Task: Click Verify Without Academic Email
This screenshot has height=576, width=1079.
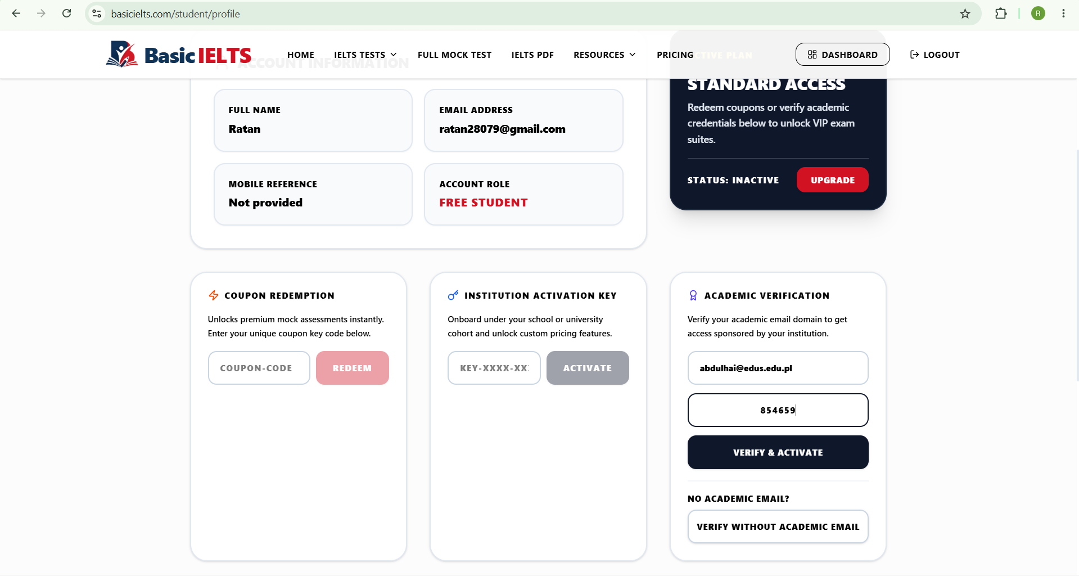Action: 778,526
